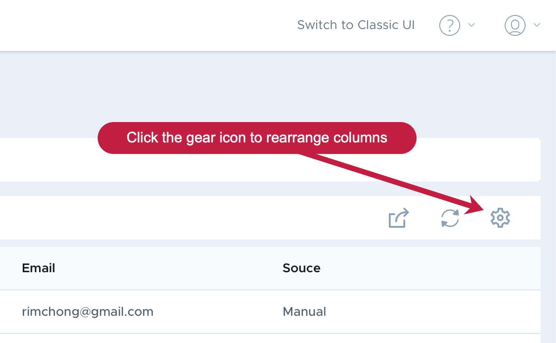
Task: Open the user account avatar icon
Action: point(515,25)
